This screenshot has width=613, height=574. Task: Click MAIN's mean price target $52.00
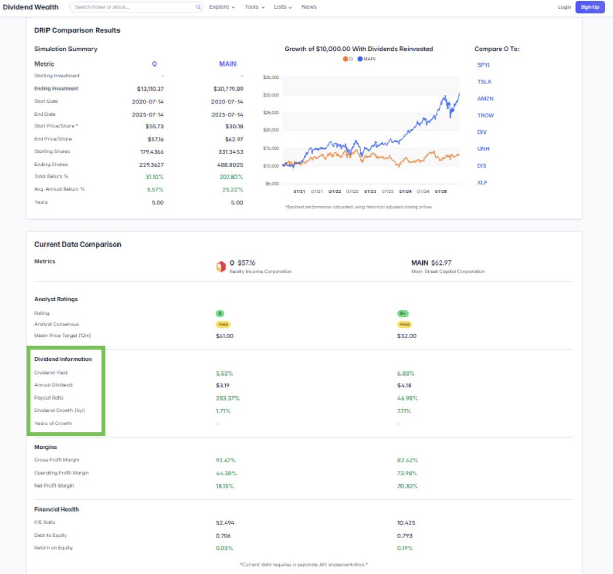pyautogui.click(x=407, y=336)
